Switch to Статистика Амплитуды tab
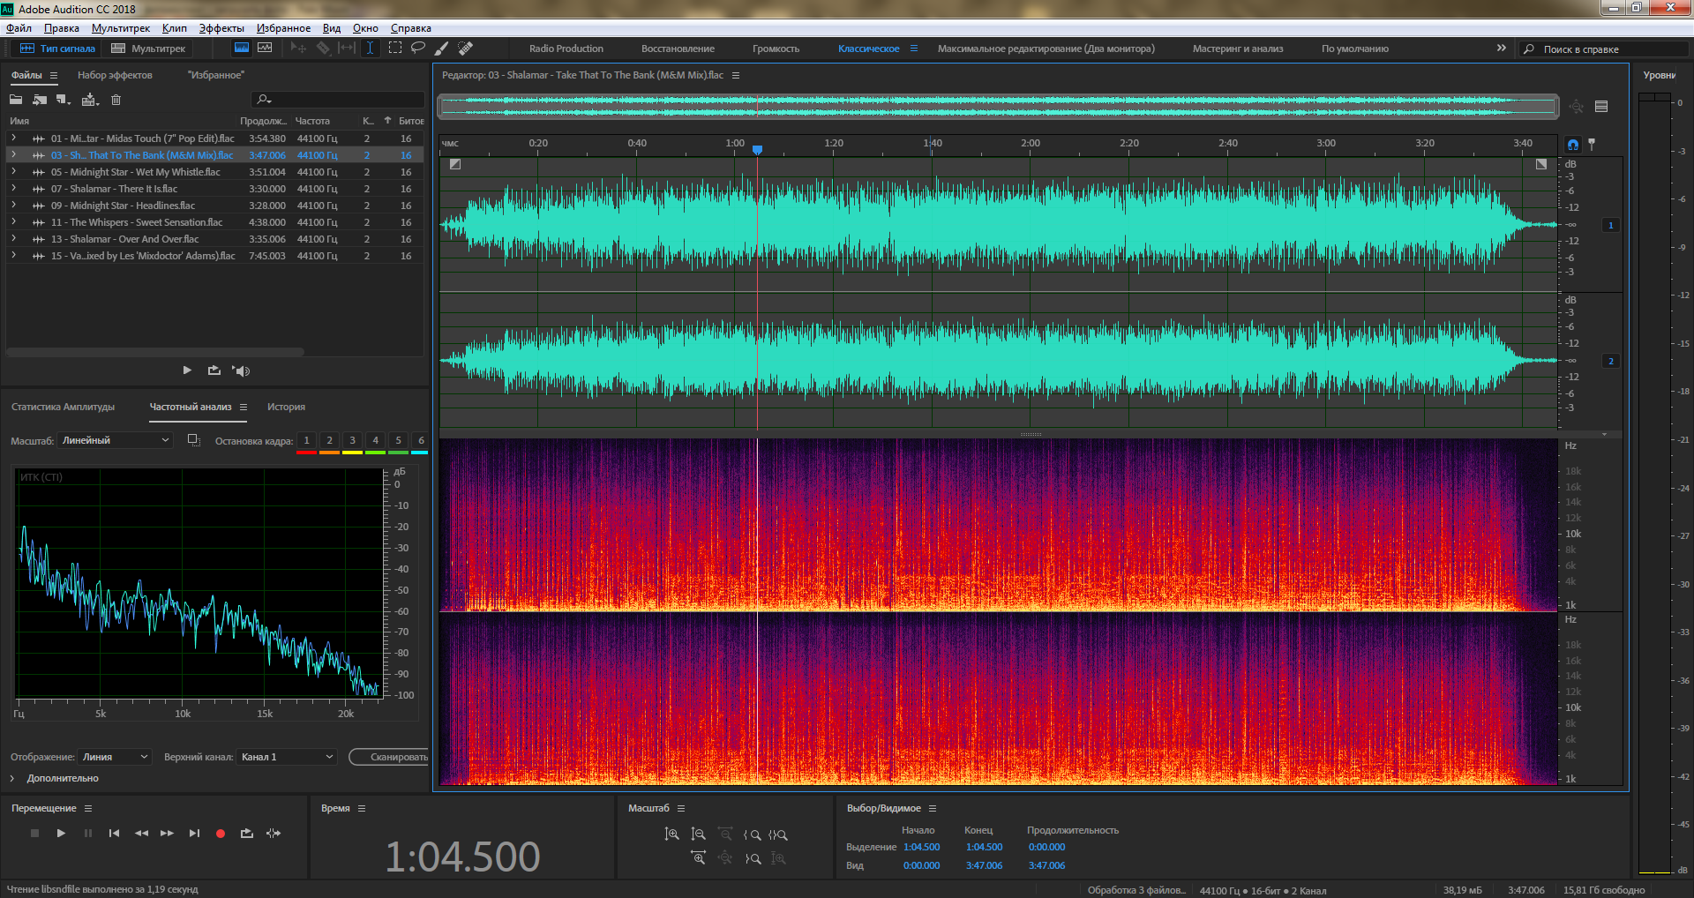This screenshot has height=898, width=1694. (x=63, y=407)
